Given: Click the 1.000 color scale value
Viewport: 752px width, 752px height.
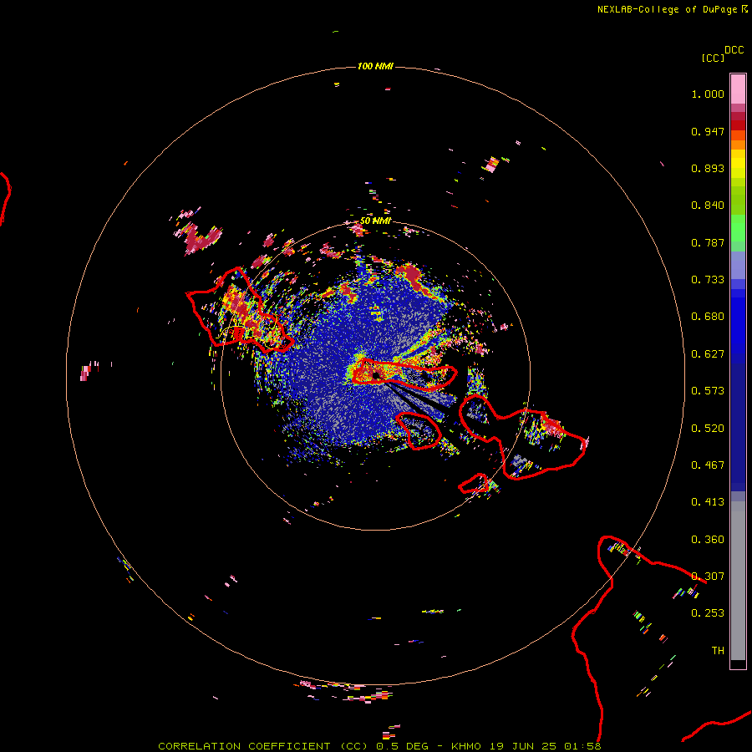Looking at the screenshot, I should click(708, 94).
